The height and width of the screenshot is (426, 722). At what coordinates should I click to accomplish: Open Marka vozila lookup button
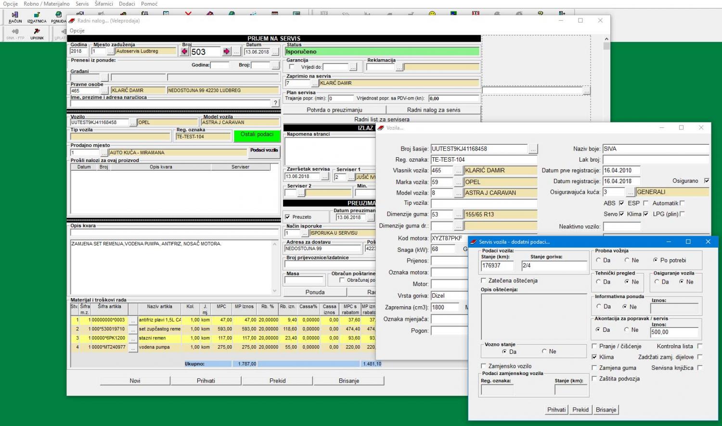(459, 182)
